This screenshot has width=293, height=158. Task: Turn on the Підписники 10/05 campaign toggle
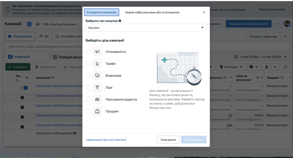pos(24,127)
